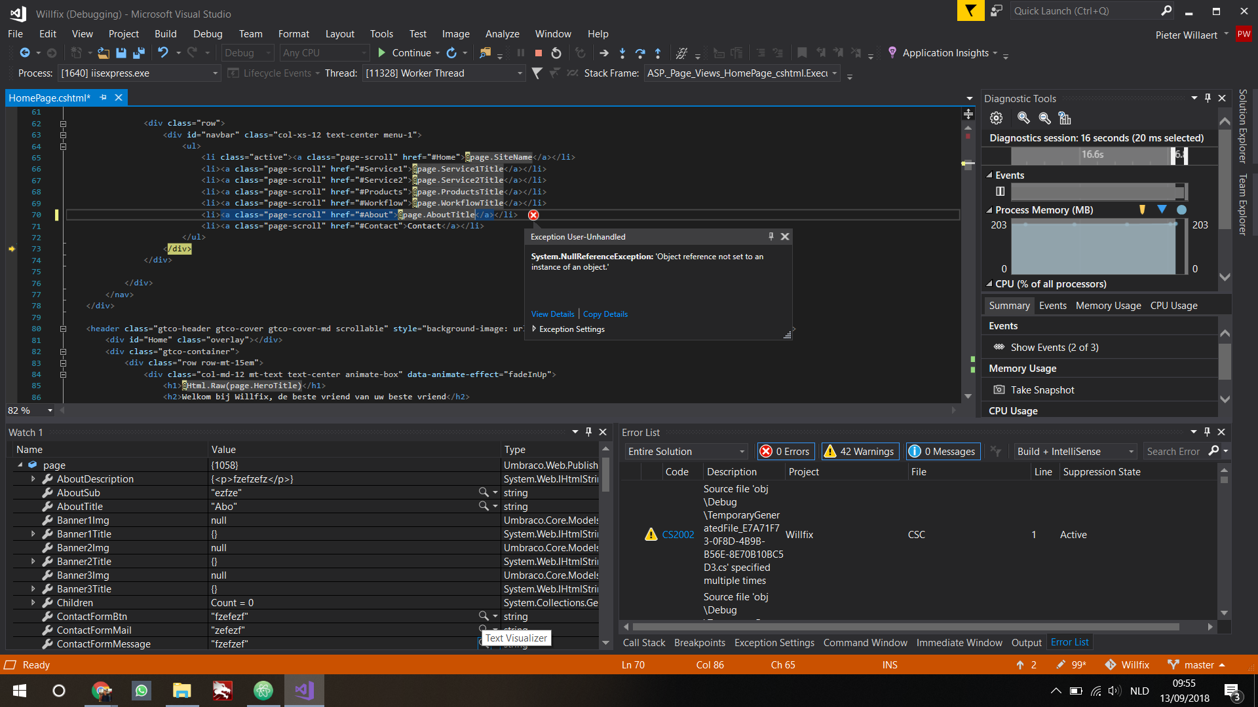Image resolution: width=1258 pixels, height=707 pixels.
Task: Expand the Children watch item
Action: click(33, 602)
